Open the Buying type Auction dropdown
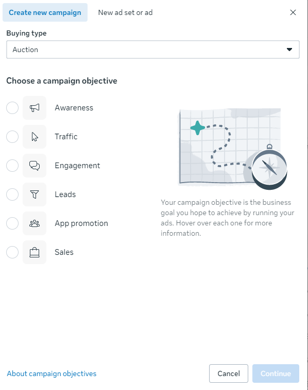The image size is (308, 390). pyautogui.click(x=153, y=50)
